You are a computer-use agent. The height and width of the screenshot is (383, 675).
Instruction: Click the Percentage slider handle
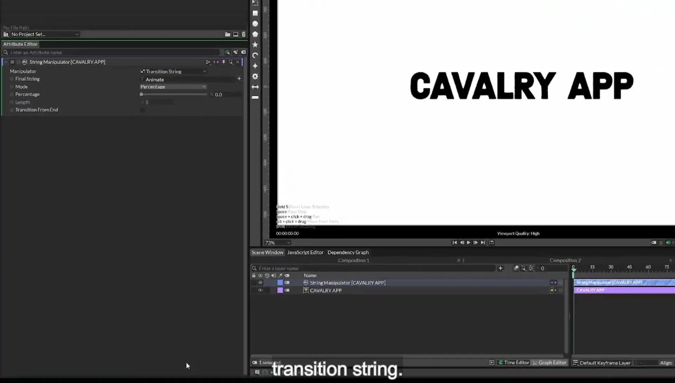tap(141, 94)
